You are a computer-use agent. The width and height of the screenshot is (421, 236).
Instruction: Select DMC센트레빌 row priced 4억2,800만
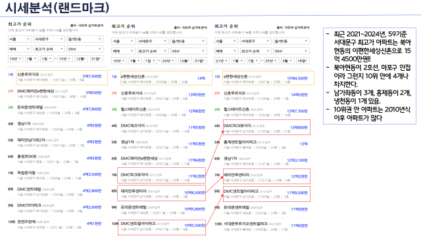pos(57,191)
